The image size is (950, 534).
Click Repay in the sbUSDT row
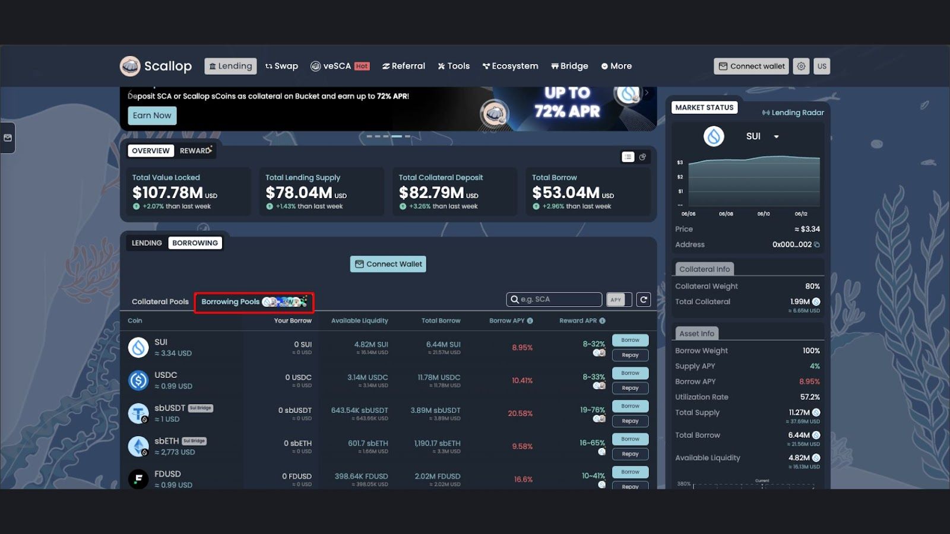coord(630,421)
